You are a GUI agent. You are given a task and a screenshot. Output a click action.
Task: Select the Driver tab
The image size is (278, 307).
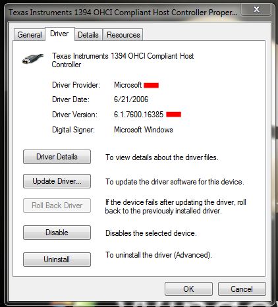click(59, 34)
